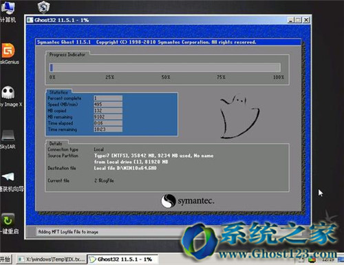Maximize the Ghost32 window

(x=298, y=20)
